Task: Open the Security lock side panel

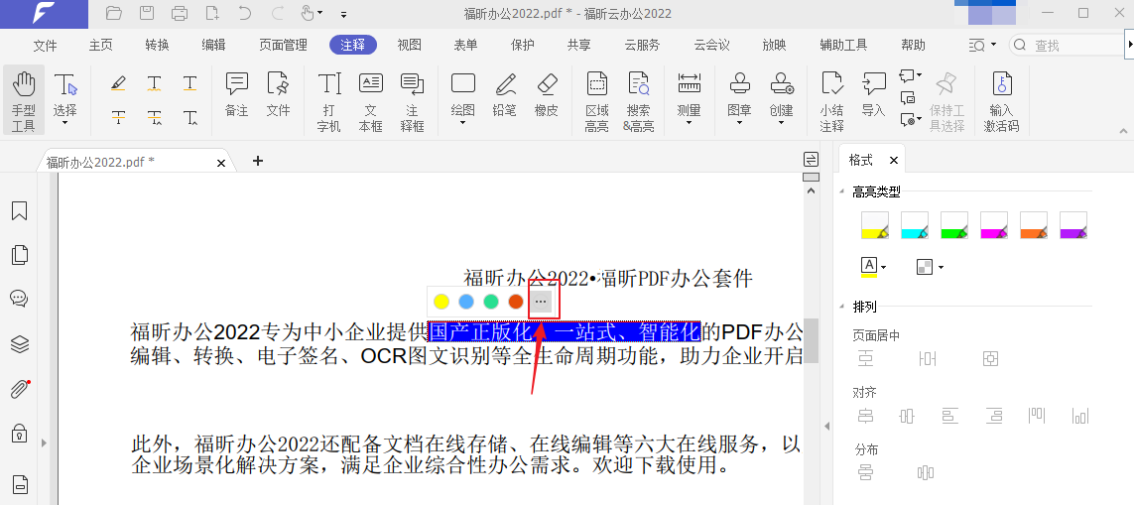Action: 20,435
